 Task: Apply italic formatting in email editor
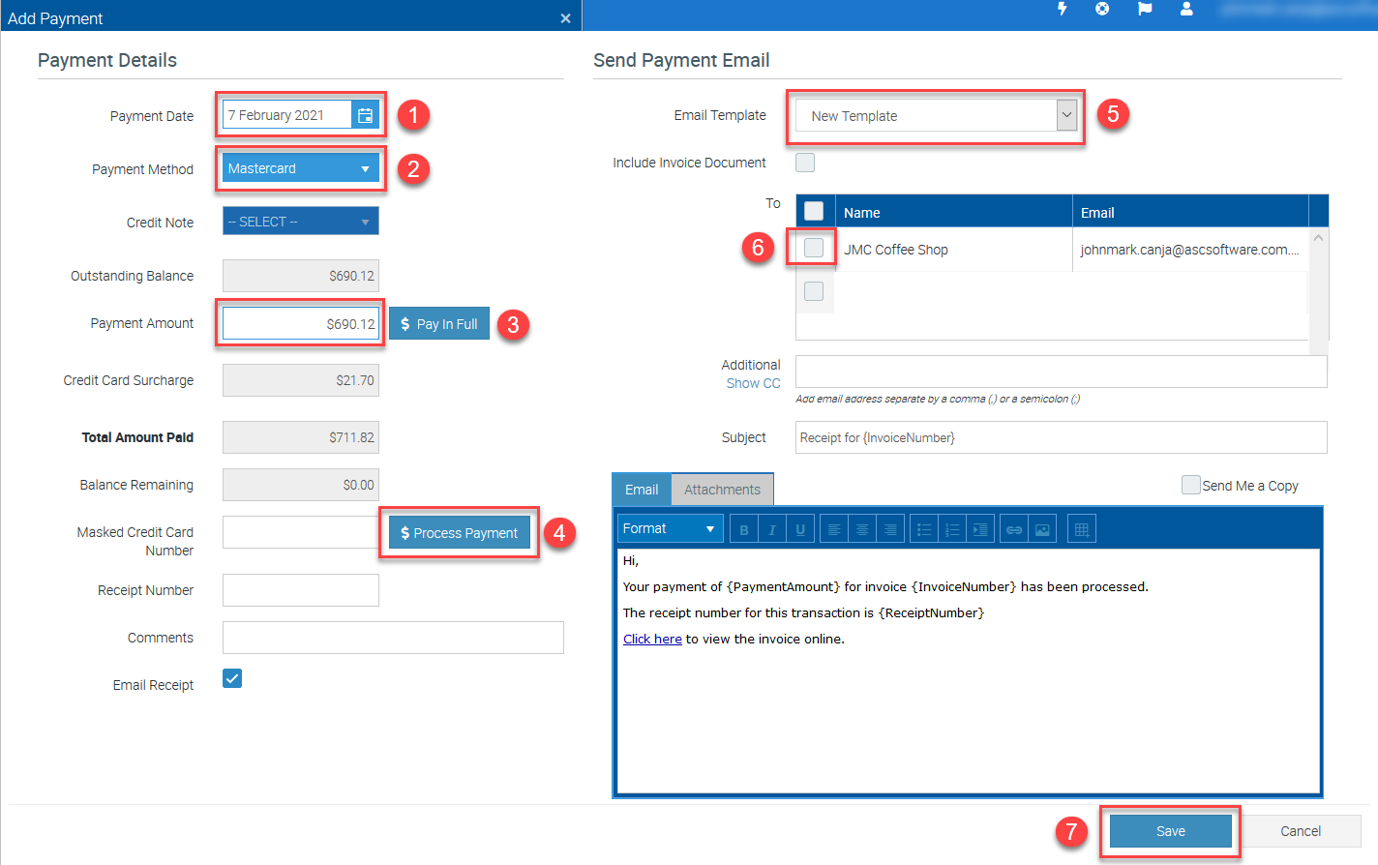771,529
